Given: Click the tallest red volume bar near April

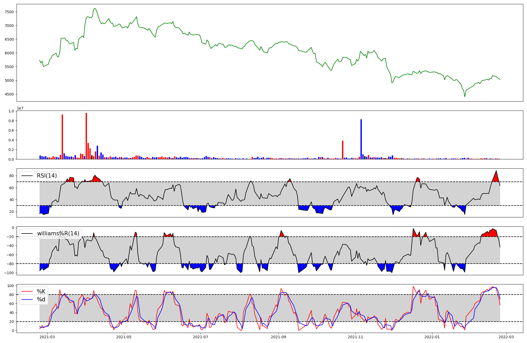Looking at the screenshot, I should pos(86,136).
